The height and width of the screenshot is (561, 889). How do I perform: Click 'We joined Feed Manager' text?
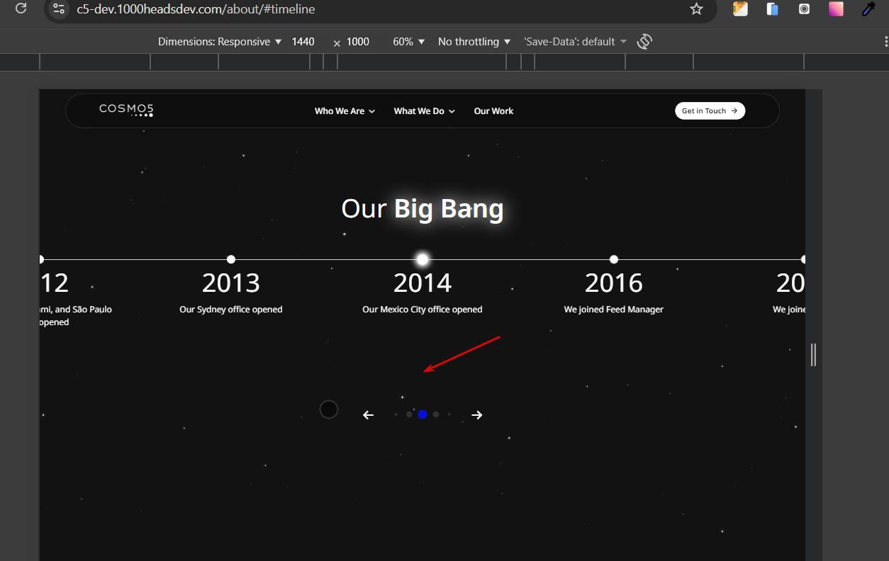(614, 310)
